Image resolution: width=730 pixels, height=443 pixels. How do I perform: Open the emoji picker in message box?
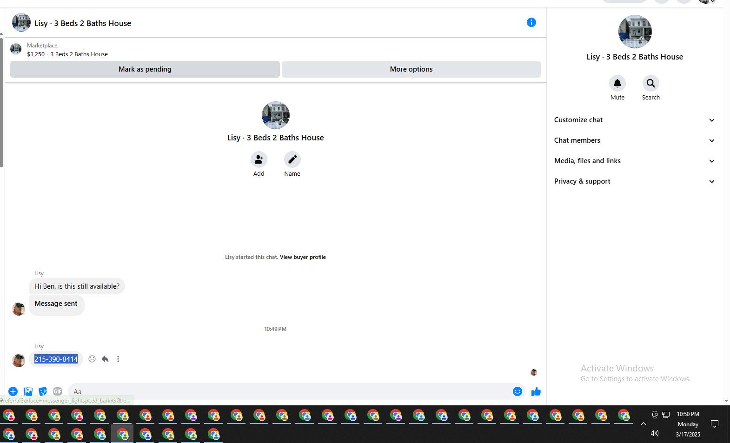(x=518, y=391)
